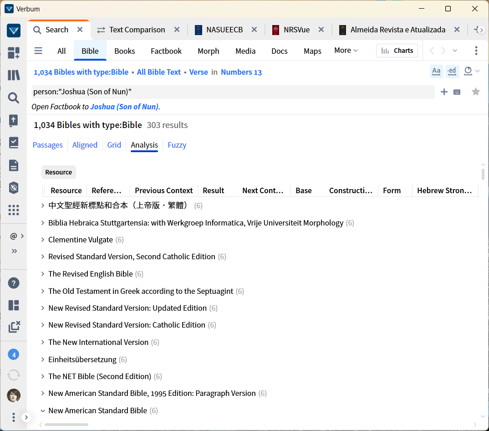Open the Bible cross book icon
This screenshot has height=431, width=489.
pyautogui.click(x=13, y=120)
